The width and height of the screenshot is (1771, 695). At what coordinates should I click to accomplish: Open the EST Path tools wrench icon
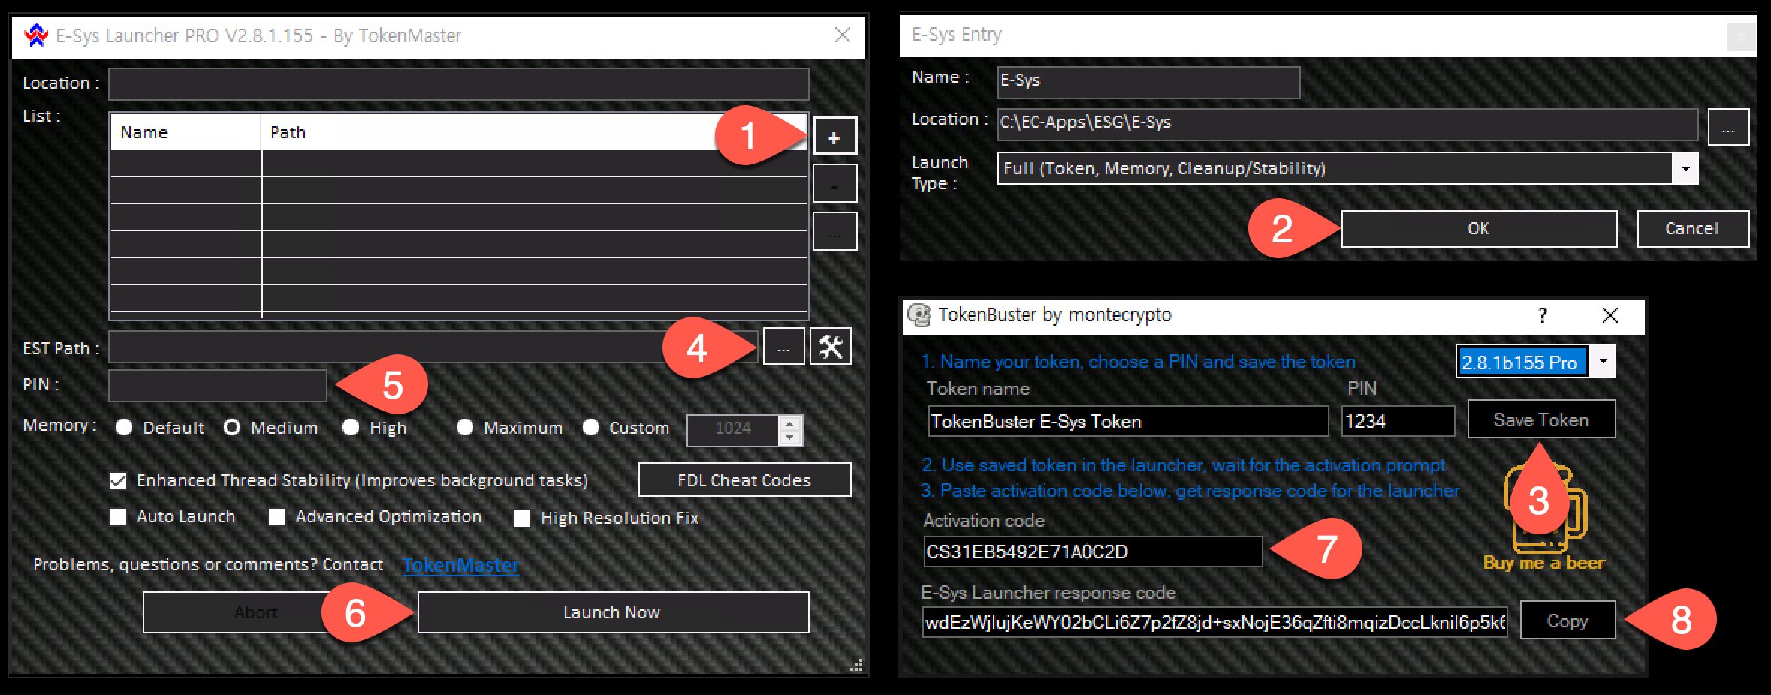[830, 347]
